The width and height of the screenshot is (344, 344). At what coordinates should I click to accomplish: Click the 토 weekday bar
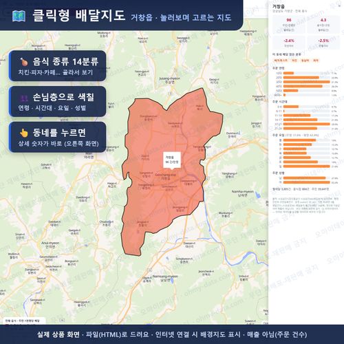click(x=301, y=162)
